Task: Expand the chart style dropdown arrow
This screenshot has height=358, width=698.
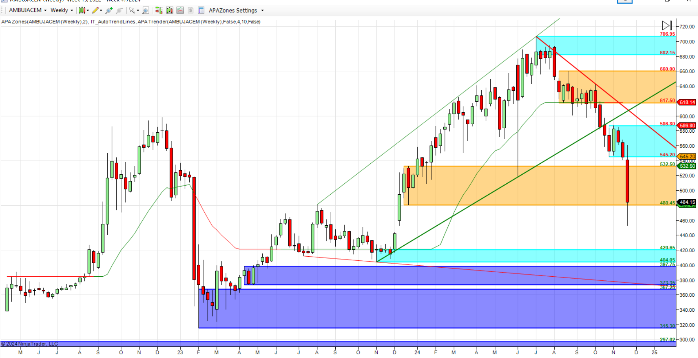Action: click(88, 11)
